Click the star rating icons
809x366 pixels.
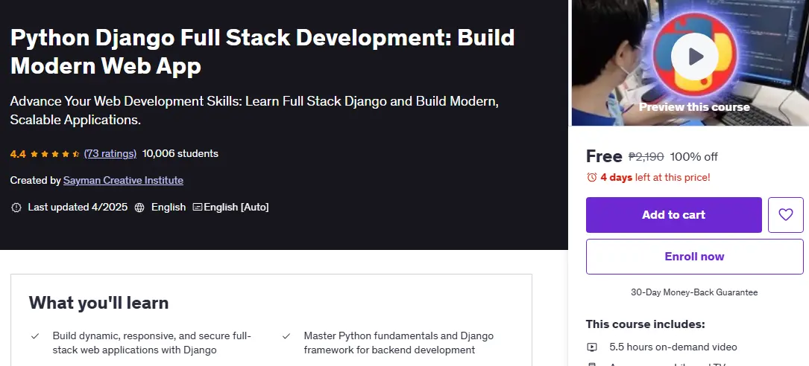54,154
